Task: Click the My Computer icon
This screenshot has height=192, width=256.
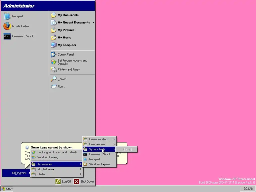Action: [53, 45]
